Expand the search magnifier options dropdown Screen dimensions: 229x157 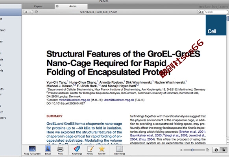point(200,12)
